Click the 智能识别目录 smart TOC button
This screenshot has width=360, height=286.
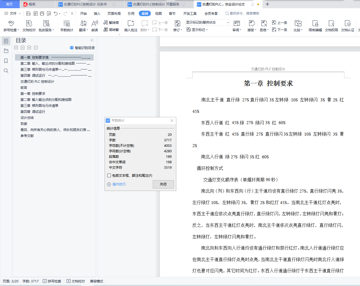pyautogui.click(x=82, y=48)
